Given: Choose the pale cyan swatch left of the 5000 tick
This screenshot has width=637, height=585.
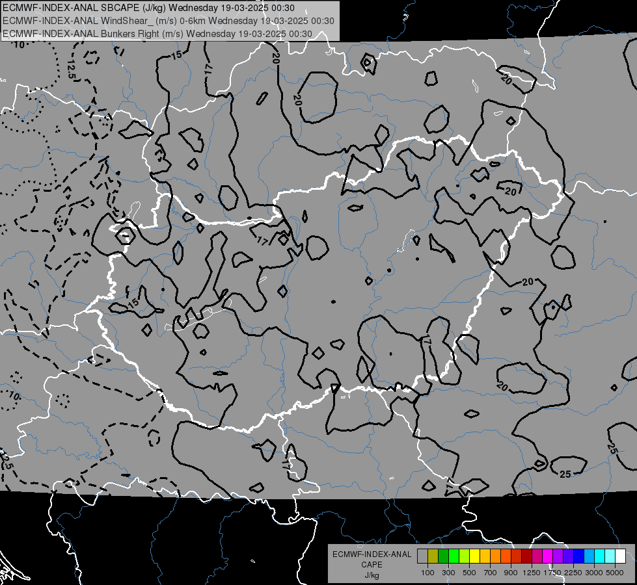Looking at the screenshot, I should [610, 556].
